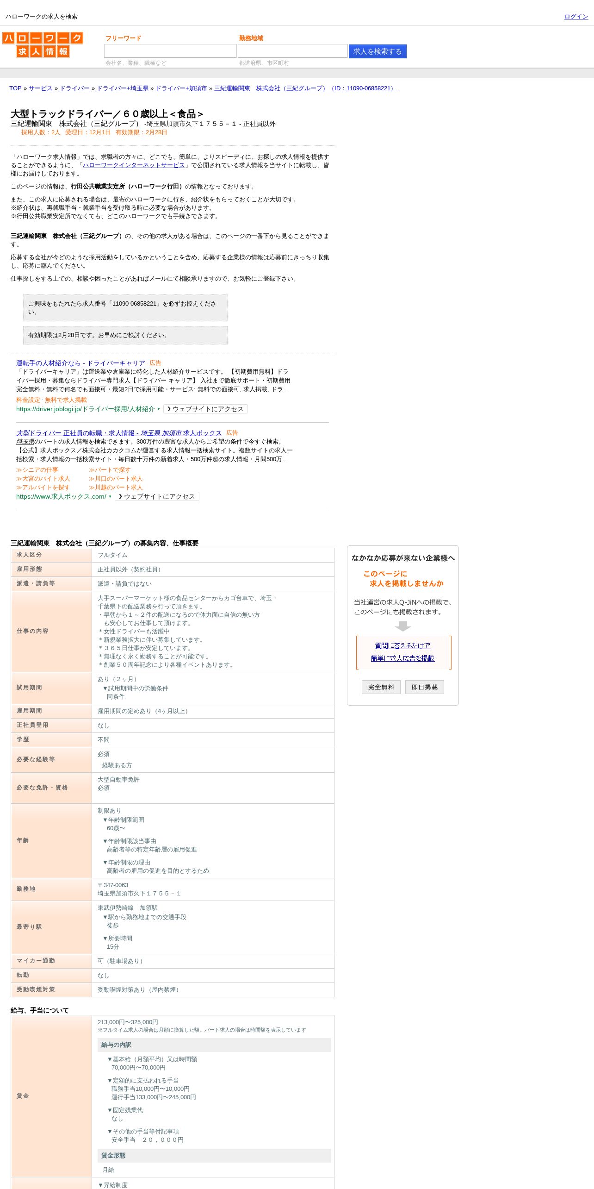Open the ドライバー+加須市 breadcrumb link
The image size is (594, 1189).
coord(181,88)
